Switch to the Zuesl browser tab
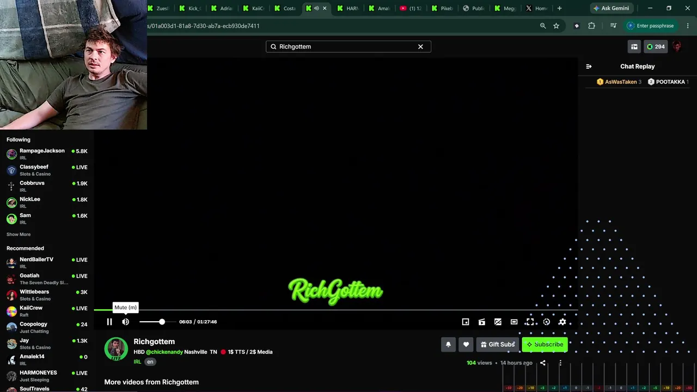 click(160, 8)
